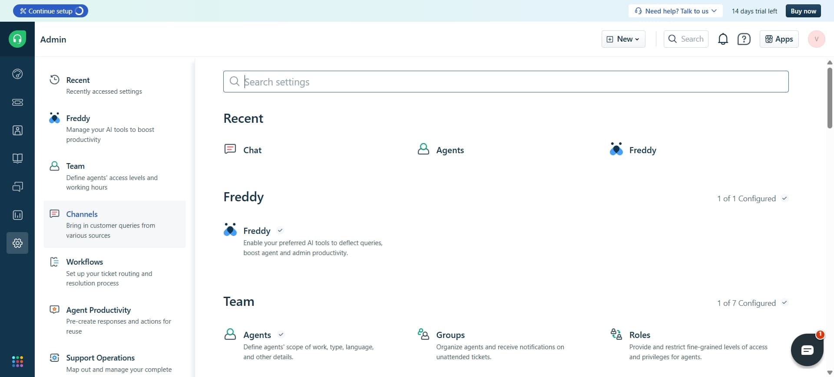
Task: Click inside the Search settings field
Action: pos(434,82)
